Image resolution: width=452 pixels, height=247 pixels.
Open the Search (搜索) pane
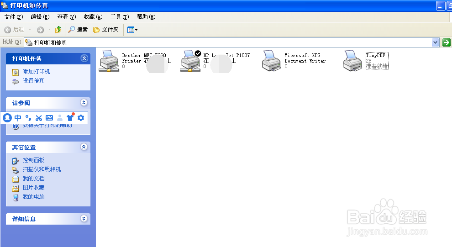point(78,29)
